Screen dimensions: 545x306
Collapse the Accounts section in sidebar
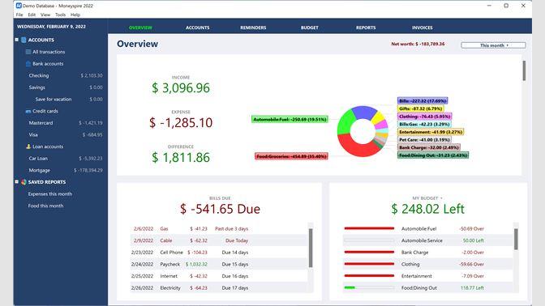[16, 40]
